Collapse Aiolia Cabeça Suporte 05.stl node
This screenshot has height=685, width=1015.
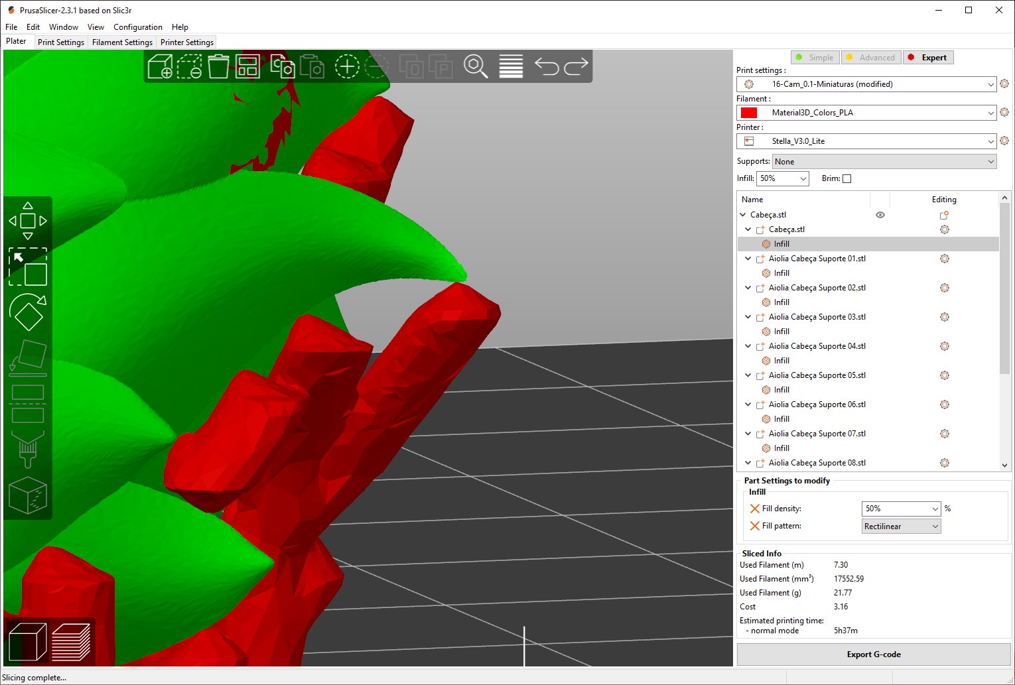(748, 375)
